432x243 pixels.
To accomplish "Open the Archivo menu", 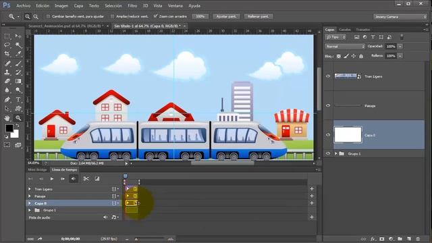I will click(24, 5).
